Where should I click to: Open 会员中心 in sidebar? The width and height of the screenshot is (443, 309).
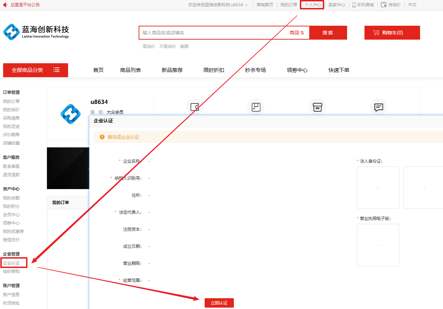11,215
